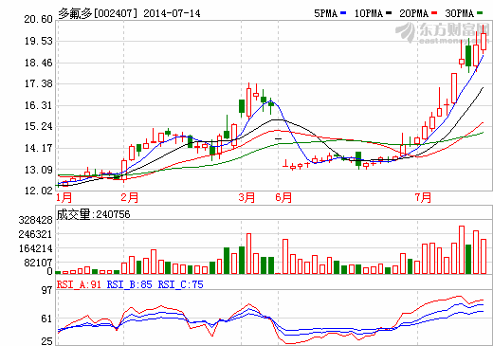Click the 328428 volume axis label
493x346 pixels.
(35, 220)
